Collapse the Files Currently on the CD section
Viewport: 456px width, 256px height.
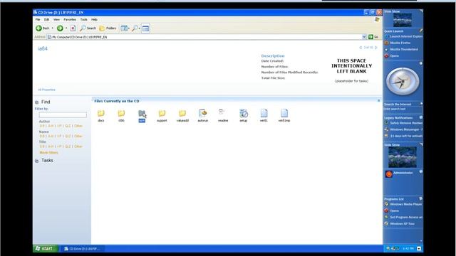[378, 101]
